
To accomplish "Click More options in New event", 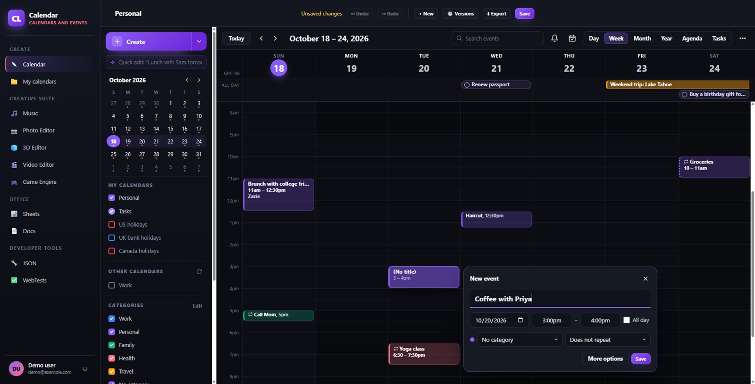I will (605, 359).
